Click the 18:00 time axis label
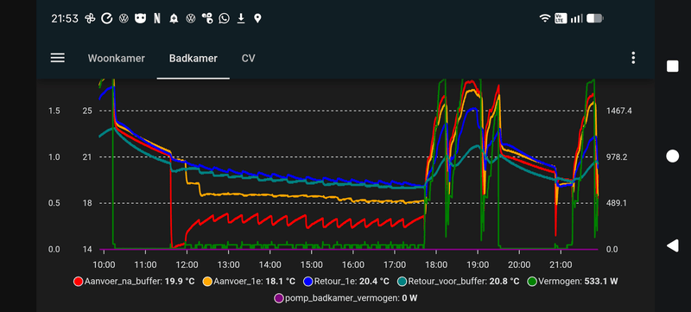 436,265
